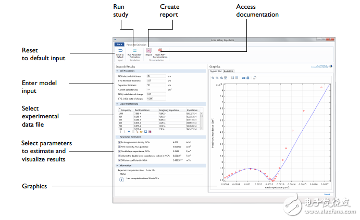Collapse the Information section
The width and height of the screenshot is (360, 220).
point(117,166)
